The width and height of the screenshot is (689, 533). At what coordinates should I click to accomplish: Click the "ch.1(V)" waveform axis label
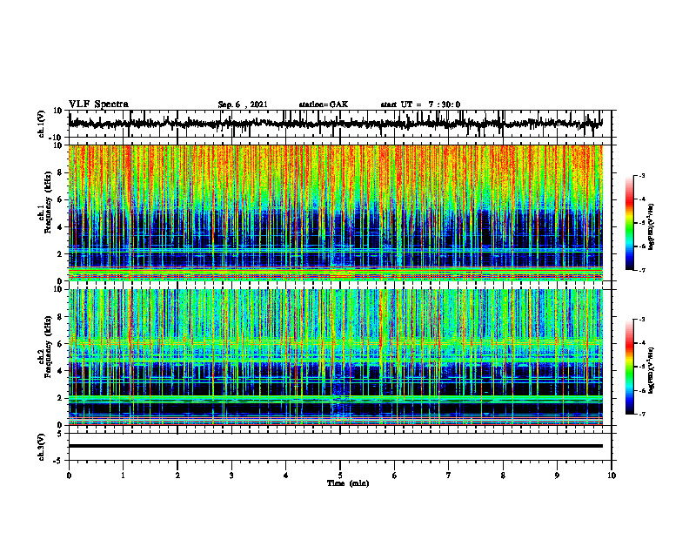pyautogui.click(x=42, y=124)
